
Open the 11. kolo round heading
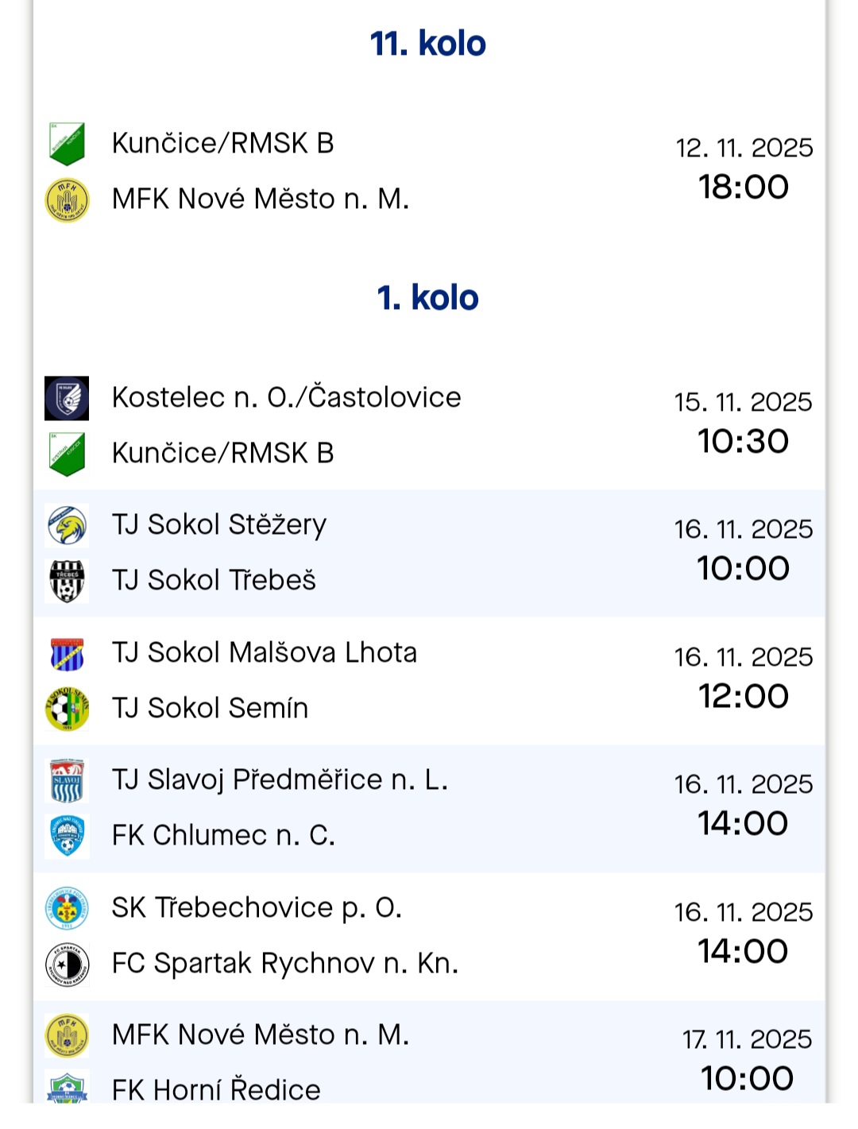point(428,44)
